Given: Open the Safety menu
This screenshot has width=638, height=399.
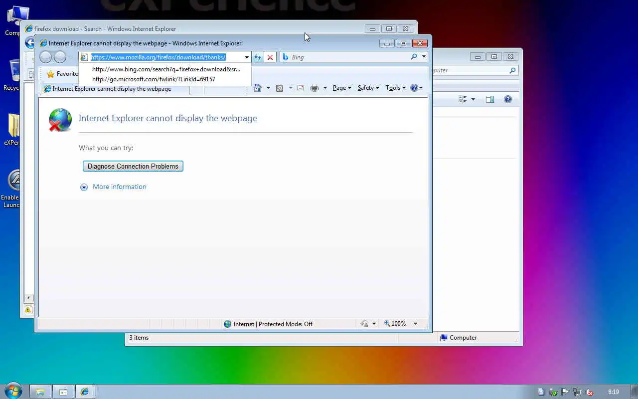Looking at the screenshot, I should (x=368, y=88).
